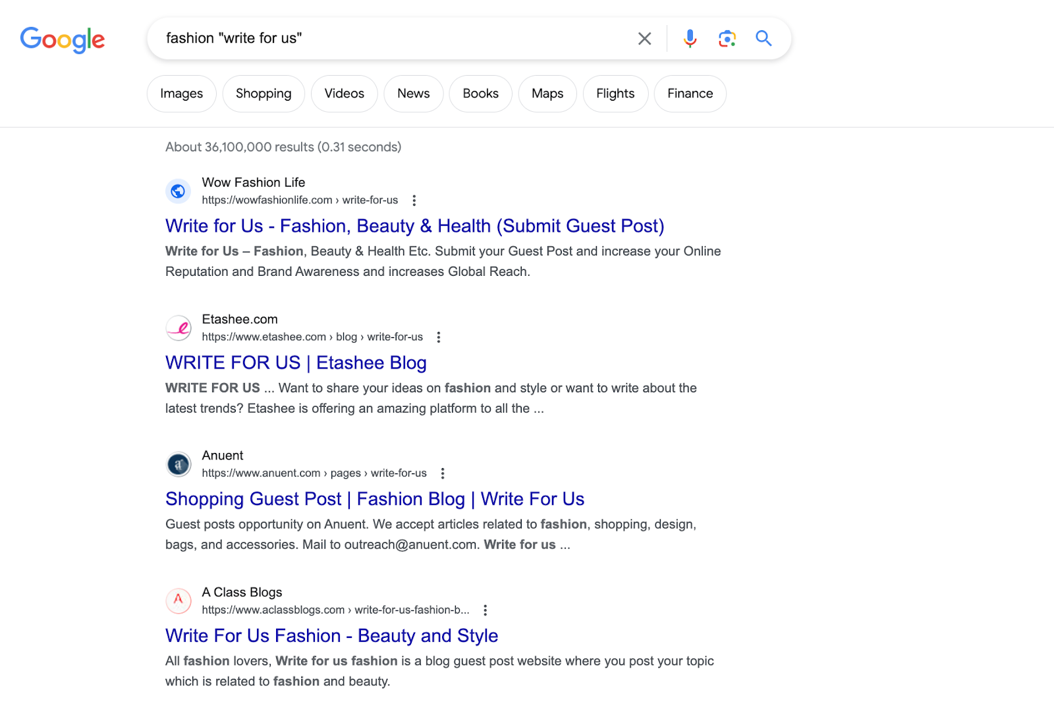Start voice search with microphone icon

[x=690, y=38]
